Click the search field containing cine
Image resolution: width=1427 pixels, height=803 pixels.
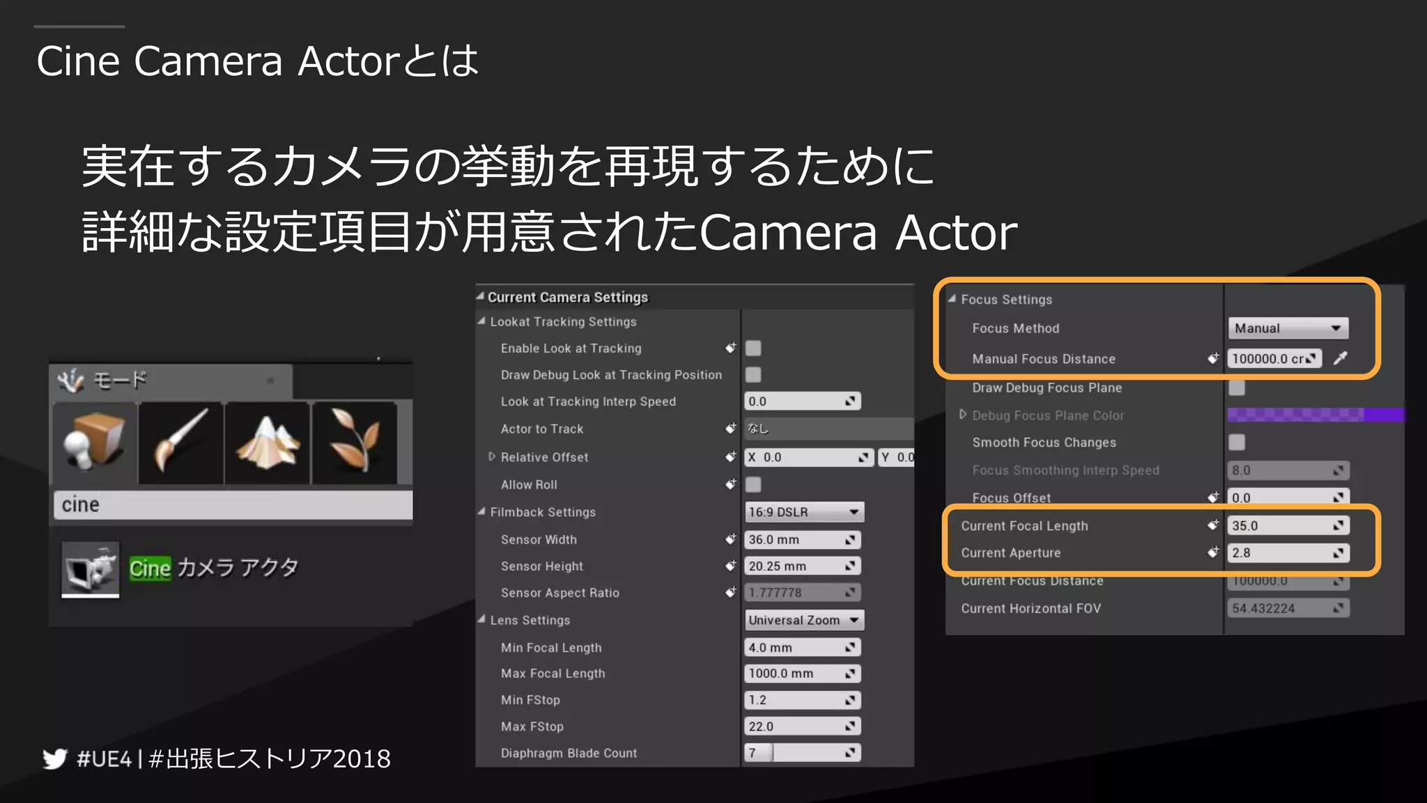(x=233, y=505)
